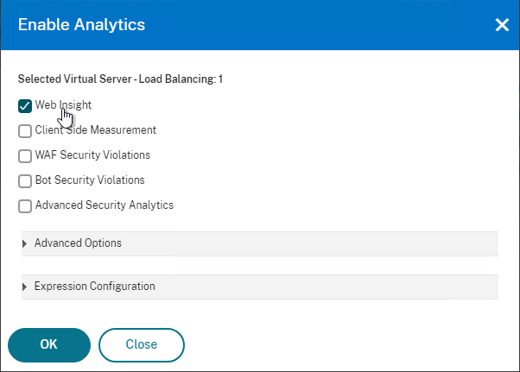Expand the Expression Configuration section label

tap(94, 287)
